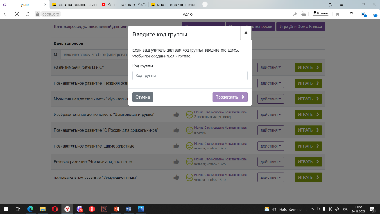The image size is (380, 214).
Task: Open a new browser tab
Action: (204, 5)
